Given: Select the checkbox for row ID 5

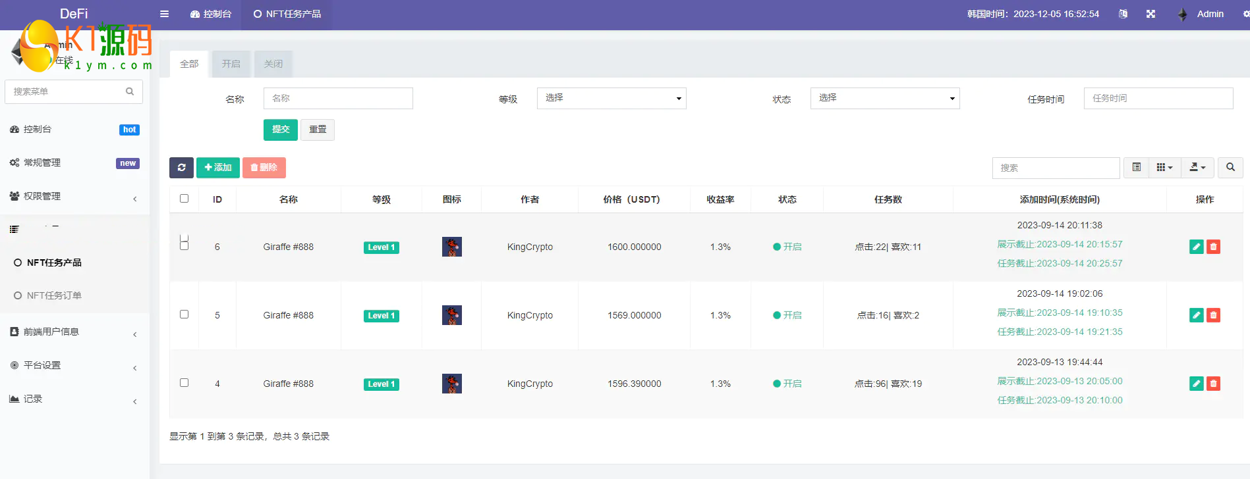Looking at the screenshot, I should click(185, 315).
